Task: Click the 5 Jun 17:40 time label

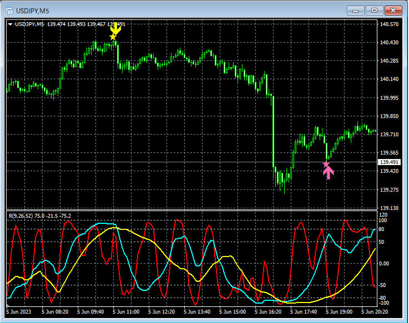Action: pyautogui.click(x=304, y=312)
